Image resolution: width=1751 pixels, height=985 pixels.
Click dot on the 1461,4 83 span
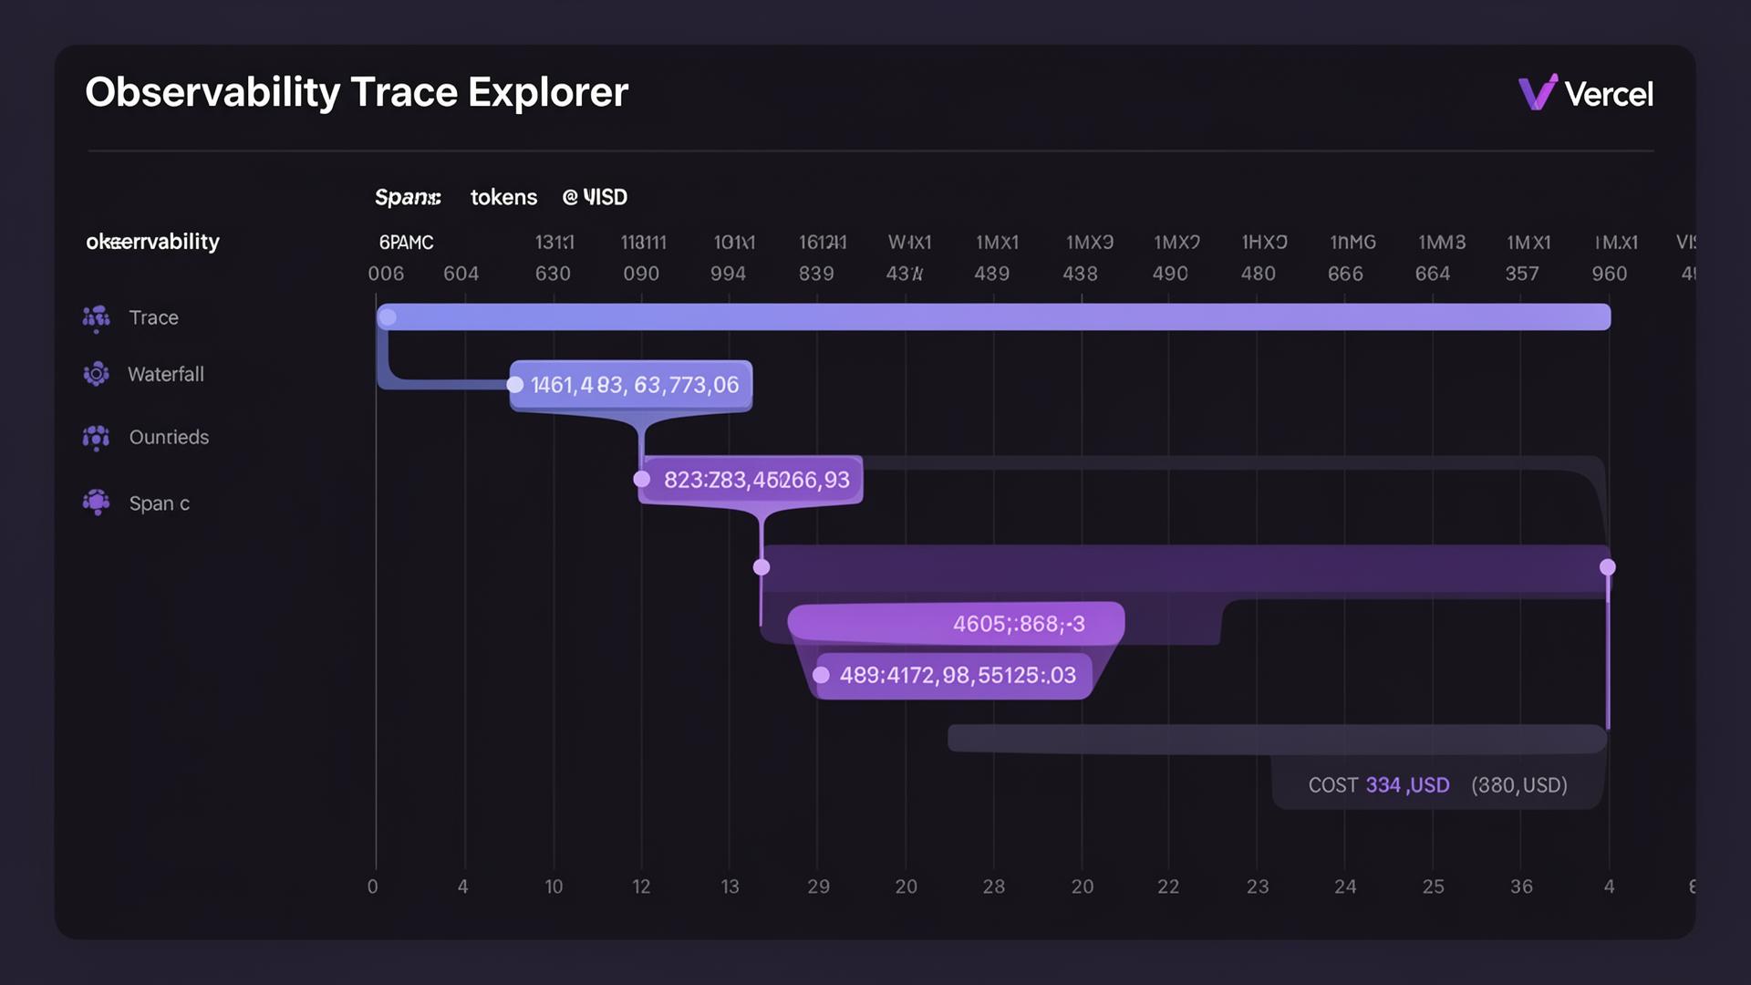pos(515,385)
